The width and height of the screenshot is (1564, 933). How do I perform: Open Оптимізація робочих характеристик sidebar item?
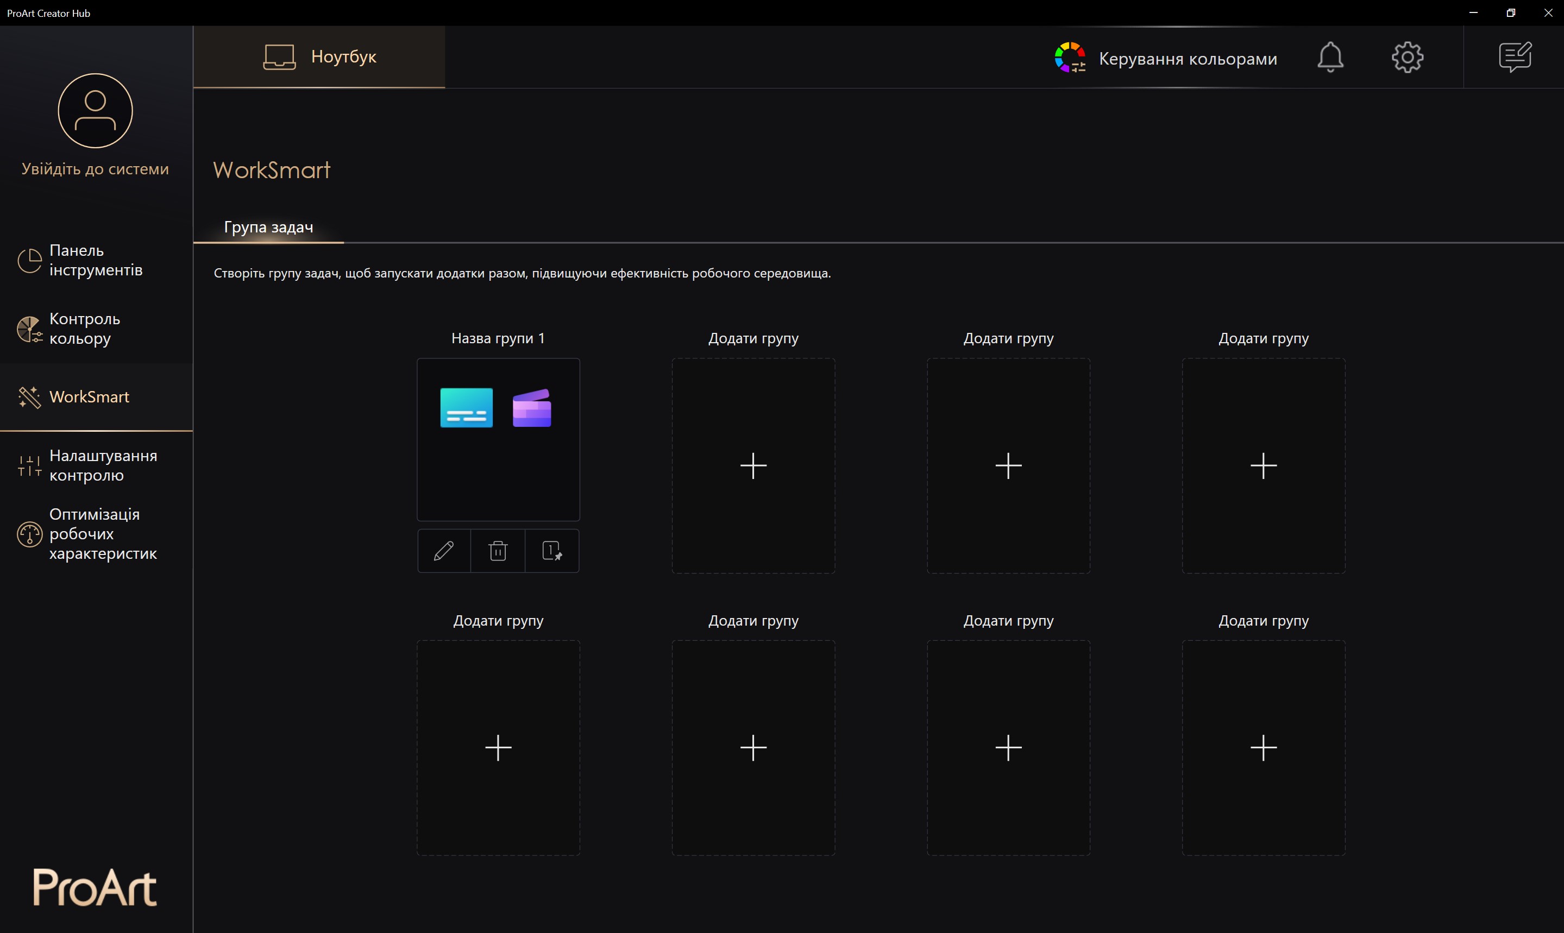(103, 534)
